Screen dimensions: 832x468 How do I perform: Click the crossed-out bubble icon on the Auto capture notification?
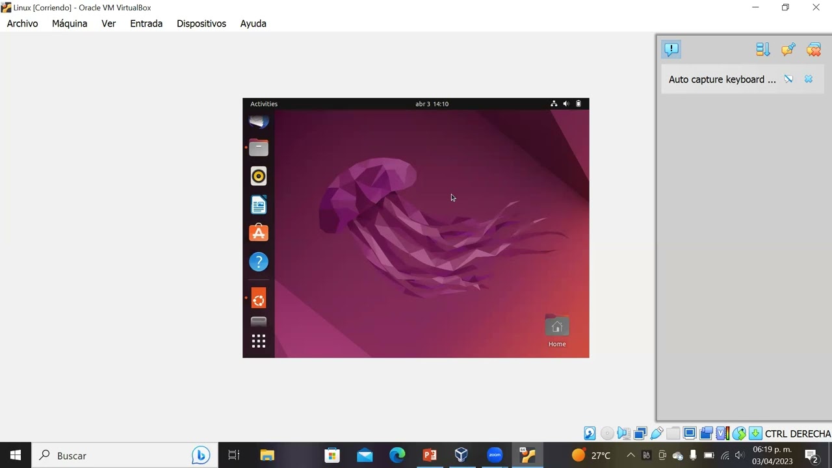[x=788, y=79]
